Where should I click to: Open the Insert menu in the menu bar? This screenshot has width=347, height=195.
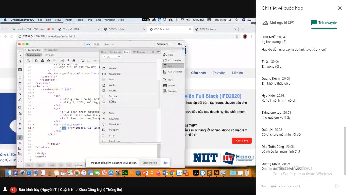click(x=68, y=20)
